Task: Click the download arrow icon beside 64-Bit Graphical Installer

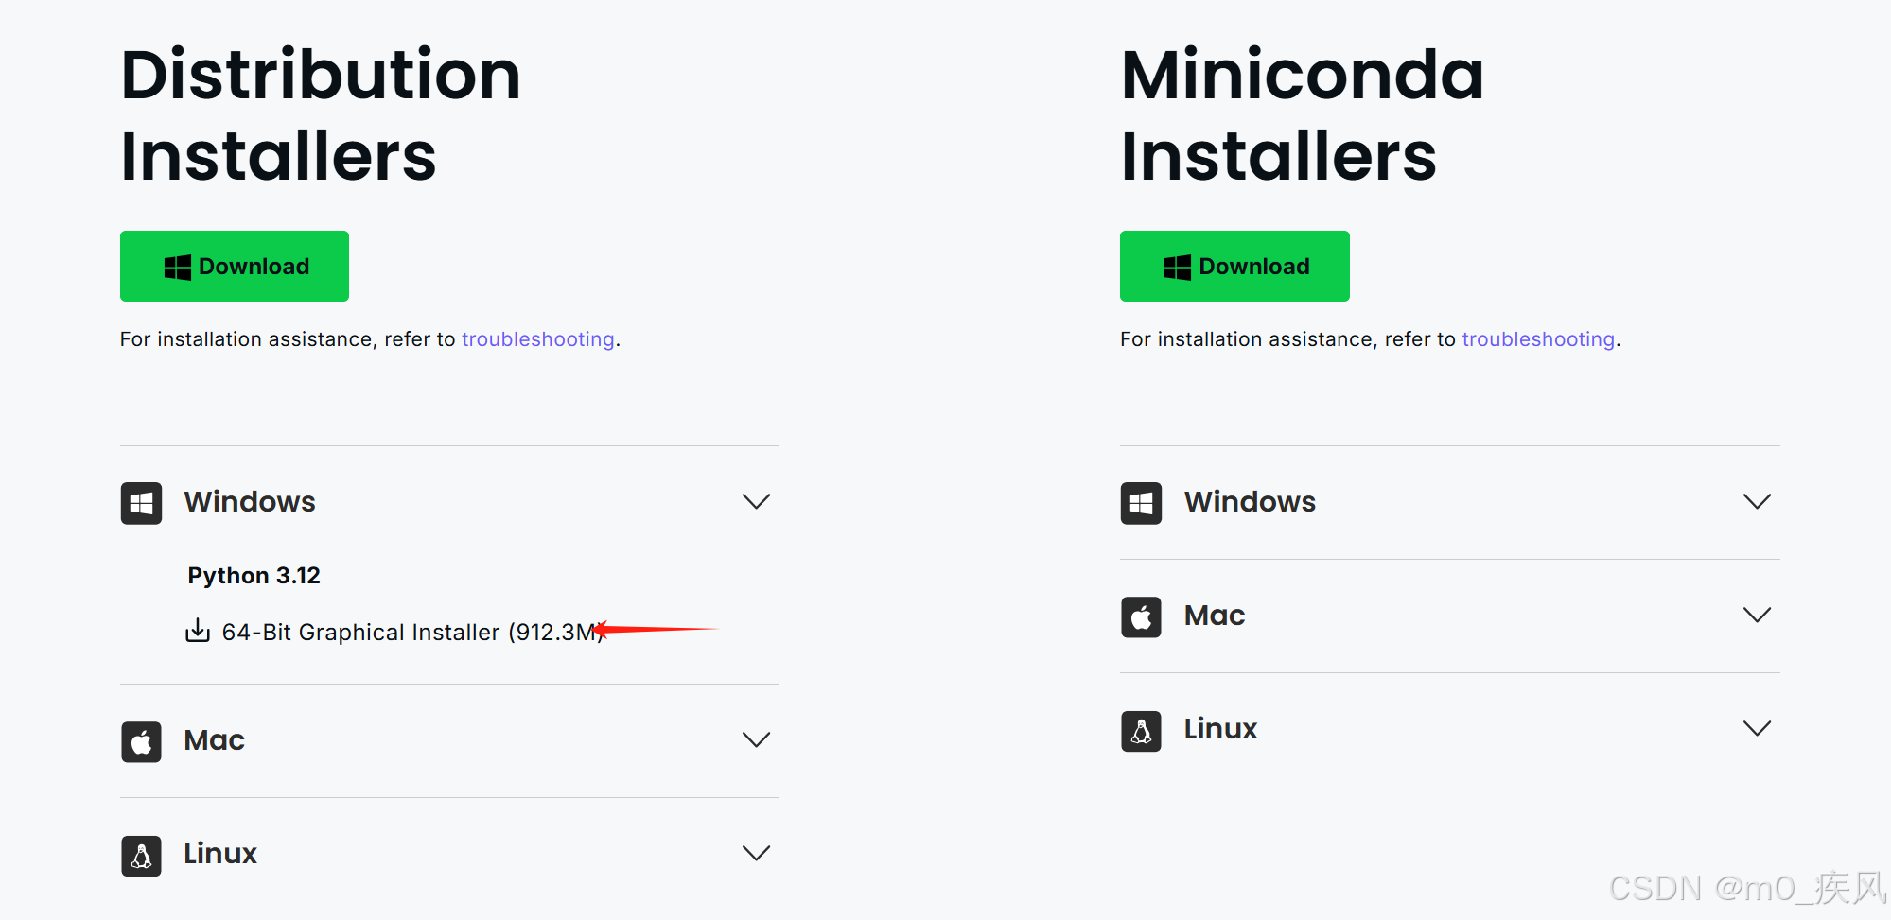Action: 198,631
